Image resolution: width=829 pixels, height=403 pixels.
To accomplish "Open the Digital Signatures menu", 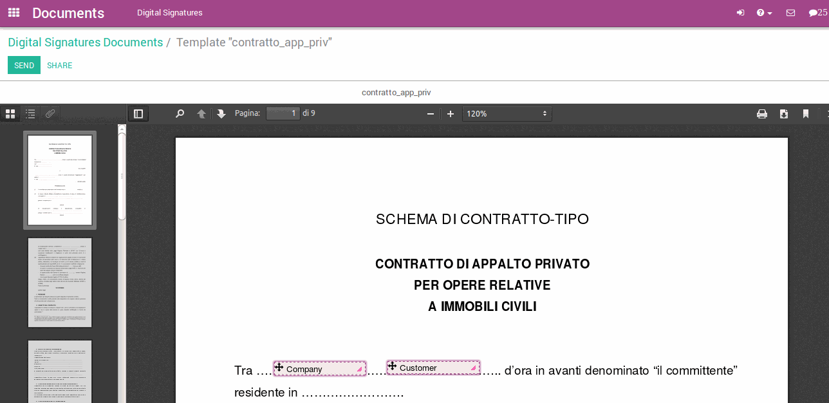I will point(169,12).
